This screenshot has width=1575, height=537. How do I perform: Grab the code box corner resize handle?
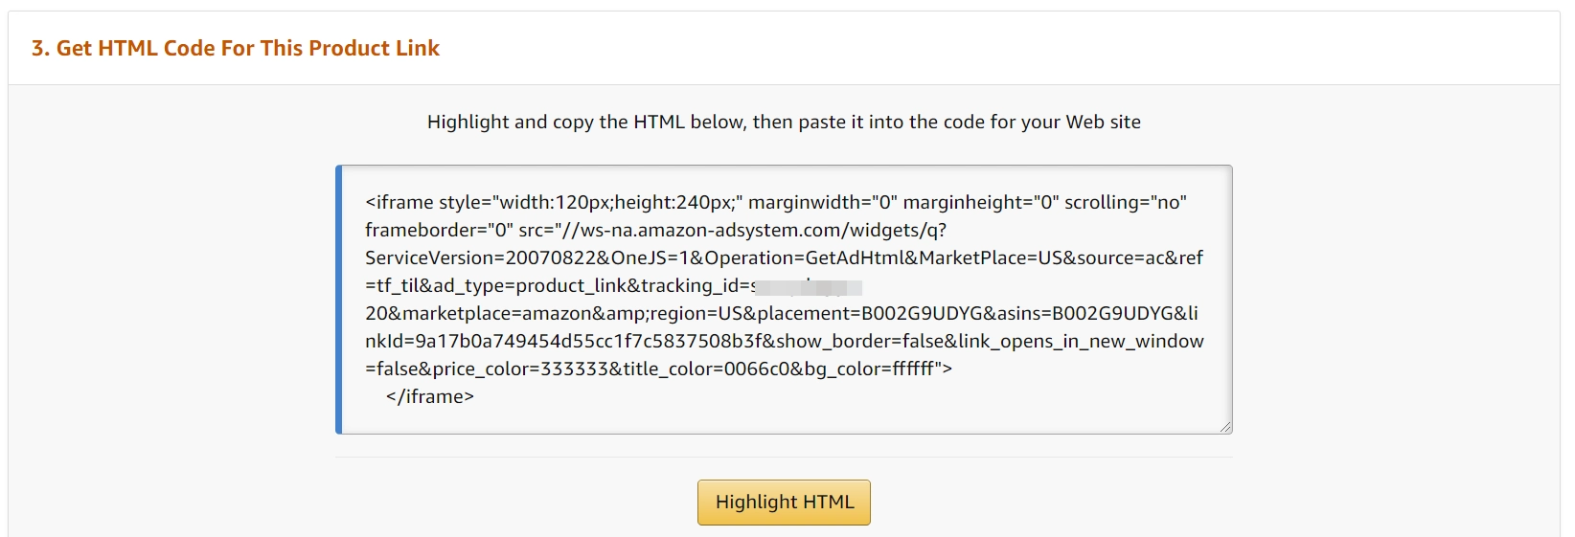(1225, 427)
